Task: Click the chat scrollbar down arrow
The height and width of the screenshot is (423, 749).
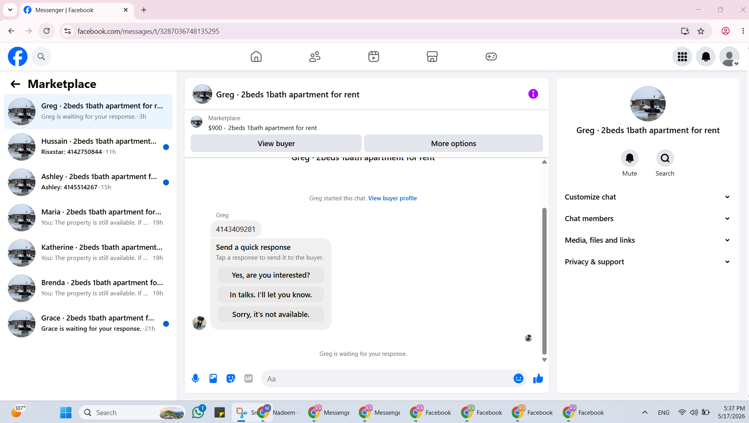Action: tap(544, 360)
